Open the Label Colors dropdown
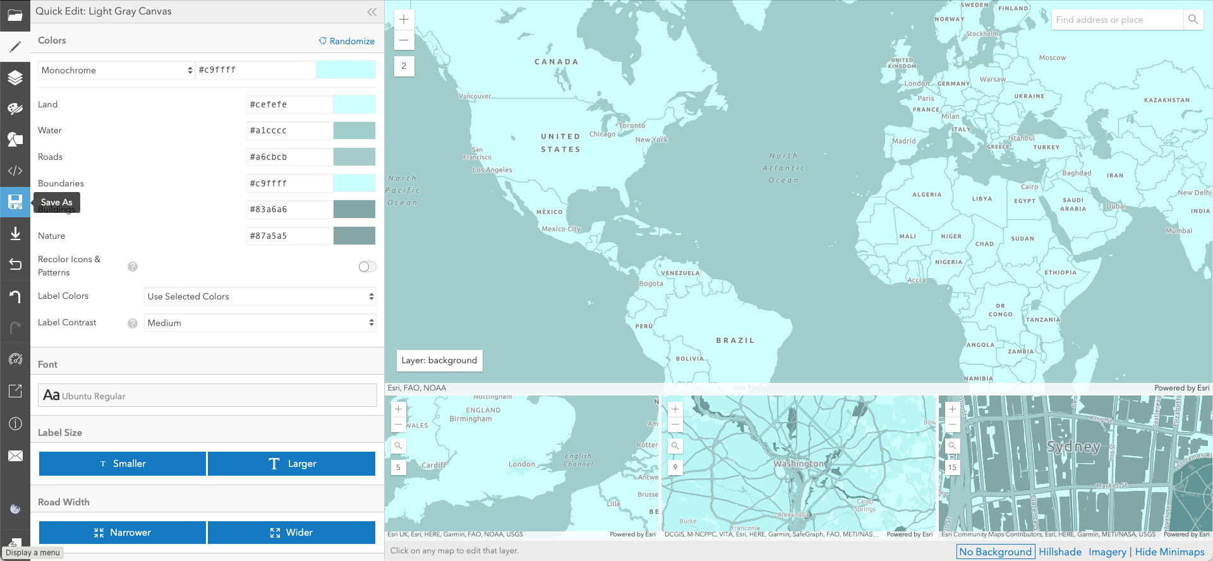Screen dimensions: 1213x561 click(x=260, y=296)
